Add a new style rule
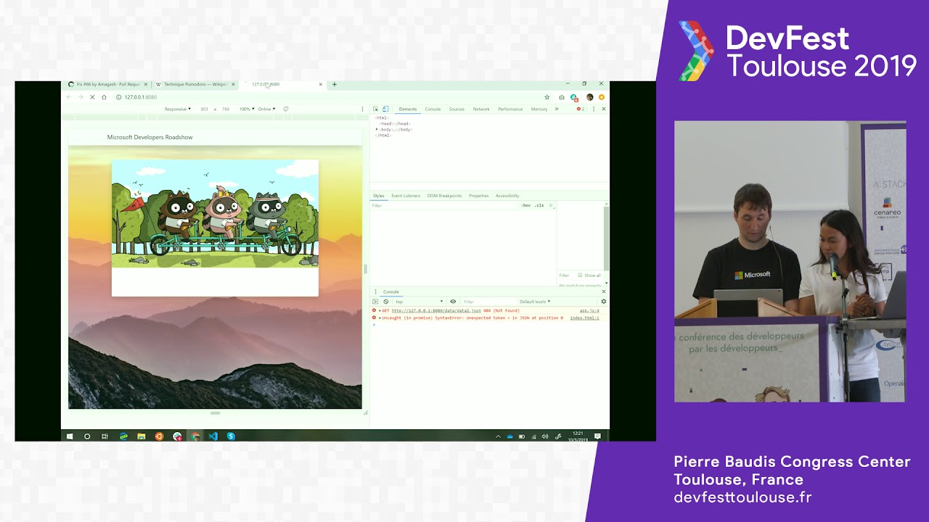This screenshot has width=929, height=522. pyautogui.click(x=551, y=206)
